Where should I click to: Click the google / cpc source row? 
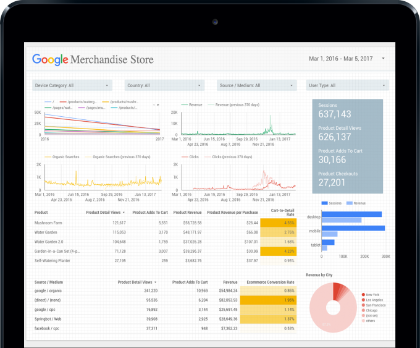164,310
